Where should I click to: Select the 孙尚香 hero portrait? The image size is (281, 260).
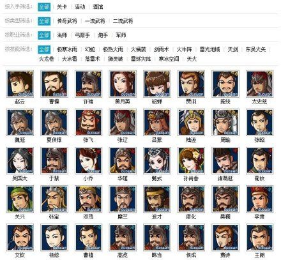point(191,160)
